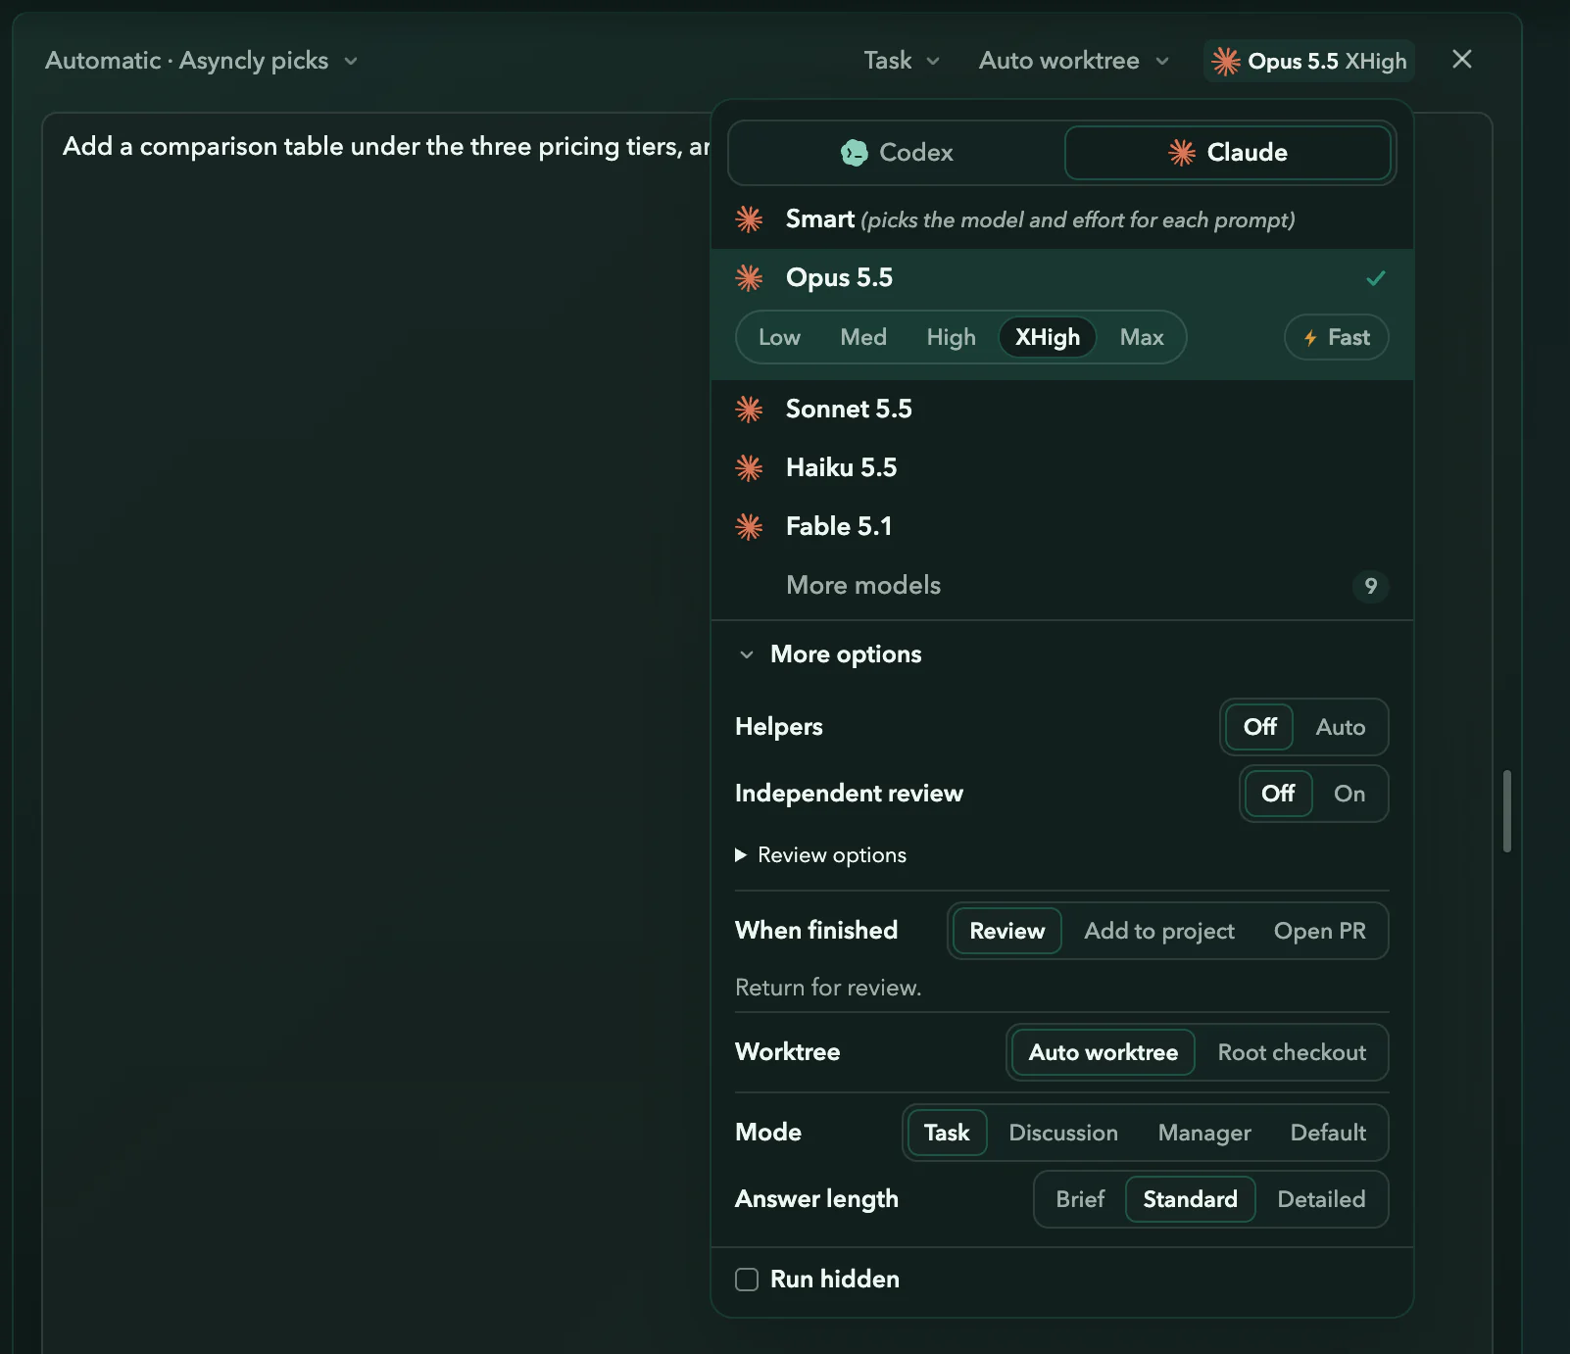Turn Independent review Off
This screenshot has width=1570, height=1354.
tap(1278, 794)
